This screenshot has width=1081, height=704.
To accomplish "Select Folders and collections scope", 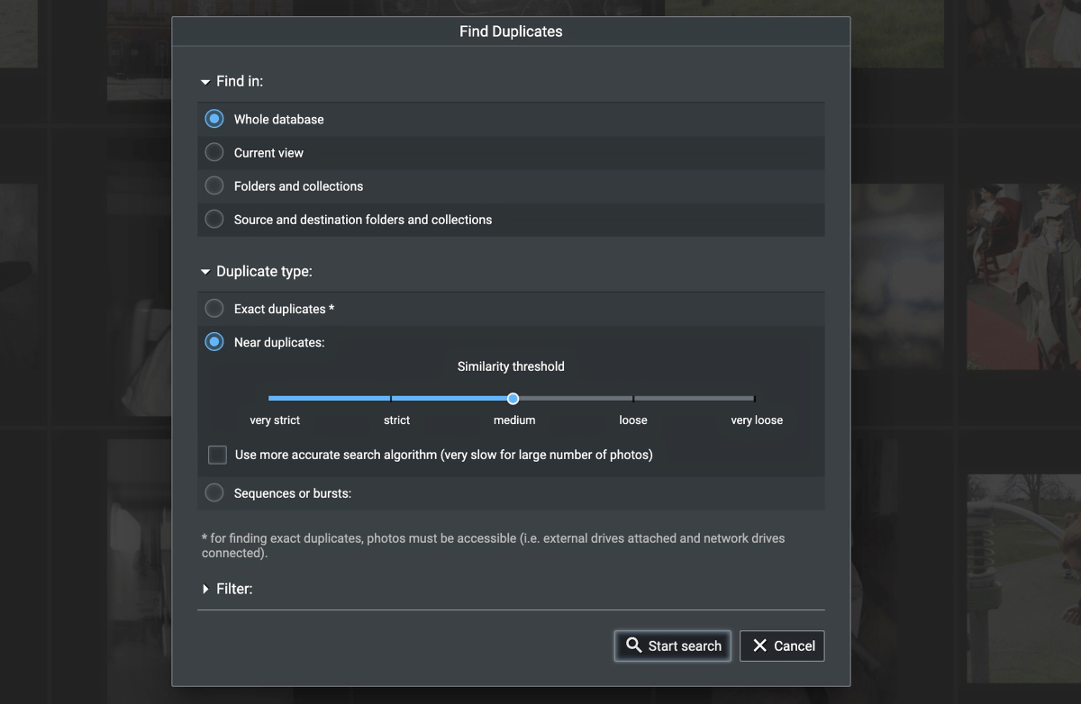I will tap(214, 185).
